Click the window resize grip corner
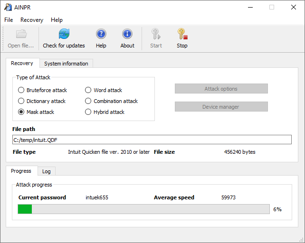This screenshot has height=243, width=305. (301, 240)
